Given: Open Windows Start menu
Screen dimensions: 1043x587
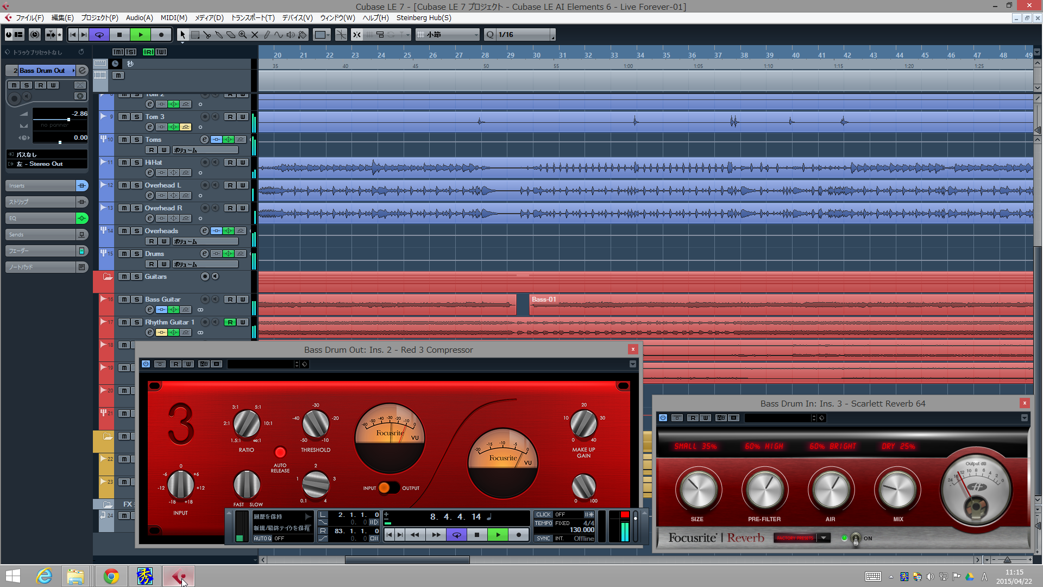Looking at the screenshot, I should pyautogui.click(x=13, y=576).
